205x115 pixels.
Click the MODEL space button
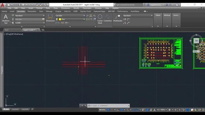102,110
